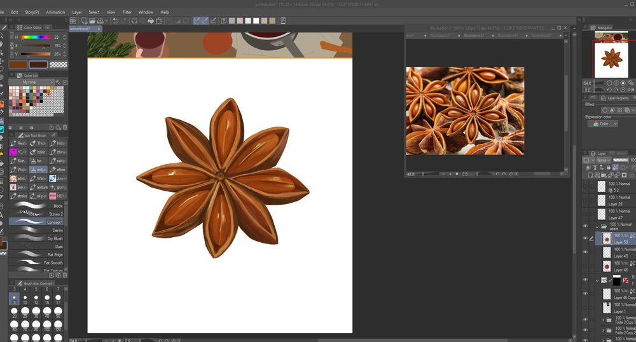Open file using the folder icon in the command bar
The height and width of the screenshot is (342, 636).
92,20
